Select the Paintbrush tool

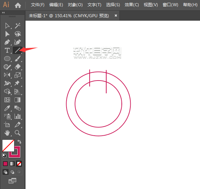18,59
